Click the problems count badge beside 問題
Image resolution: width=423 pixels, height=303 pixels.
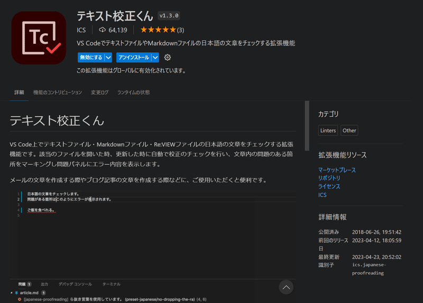pos(29,284)
